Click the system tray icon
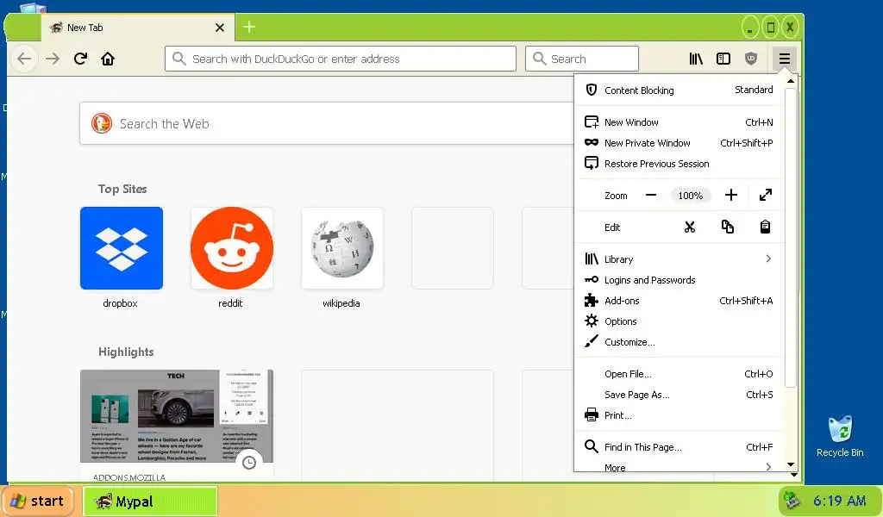883x517 pixels. pos(793,500)
